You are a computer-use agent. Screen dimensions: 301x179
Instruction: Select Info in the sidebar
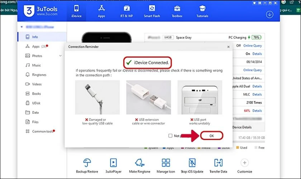point(42,37)
